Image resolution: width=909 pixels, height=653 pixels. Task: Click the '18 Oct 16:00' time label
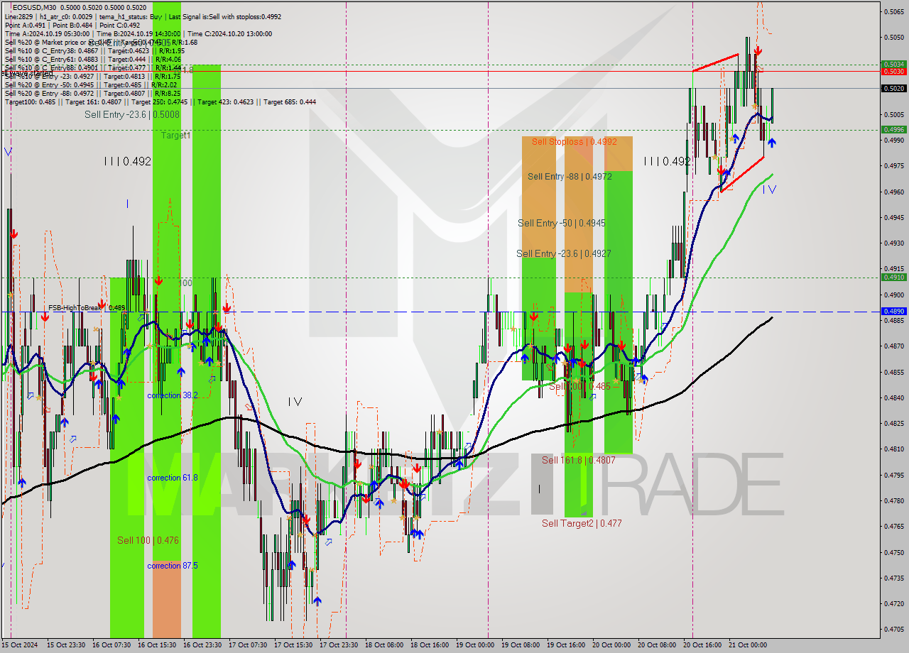(430, 645)
